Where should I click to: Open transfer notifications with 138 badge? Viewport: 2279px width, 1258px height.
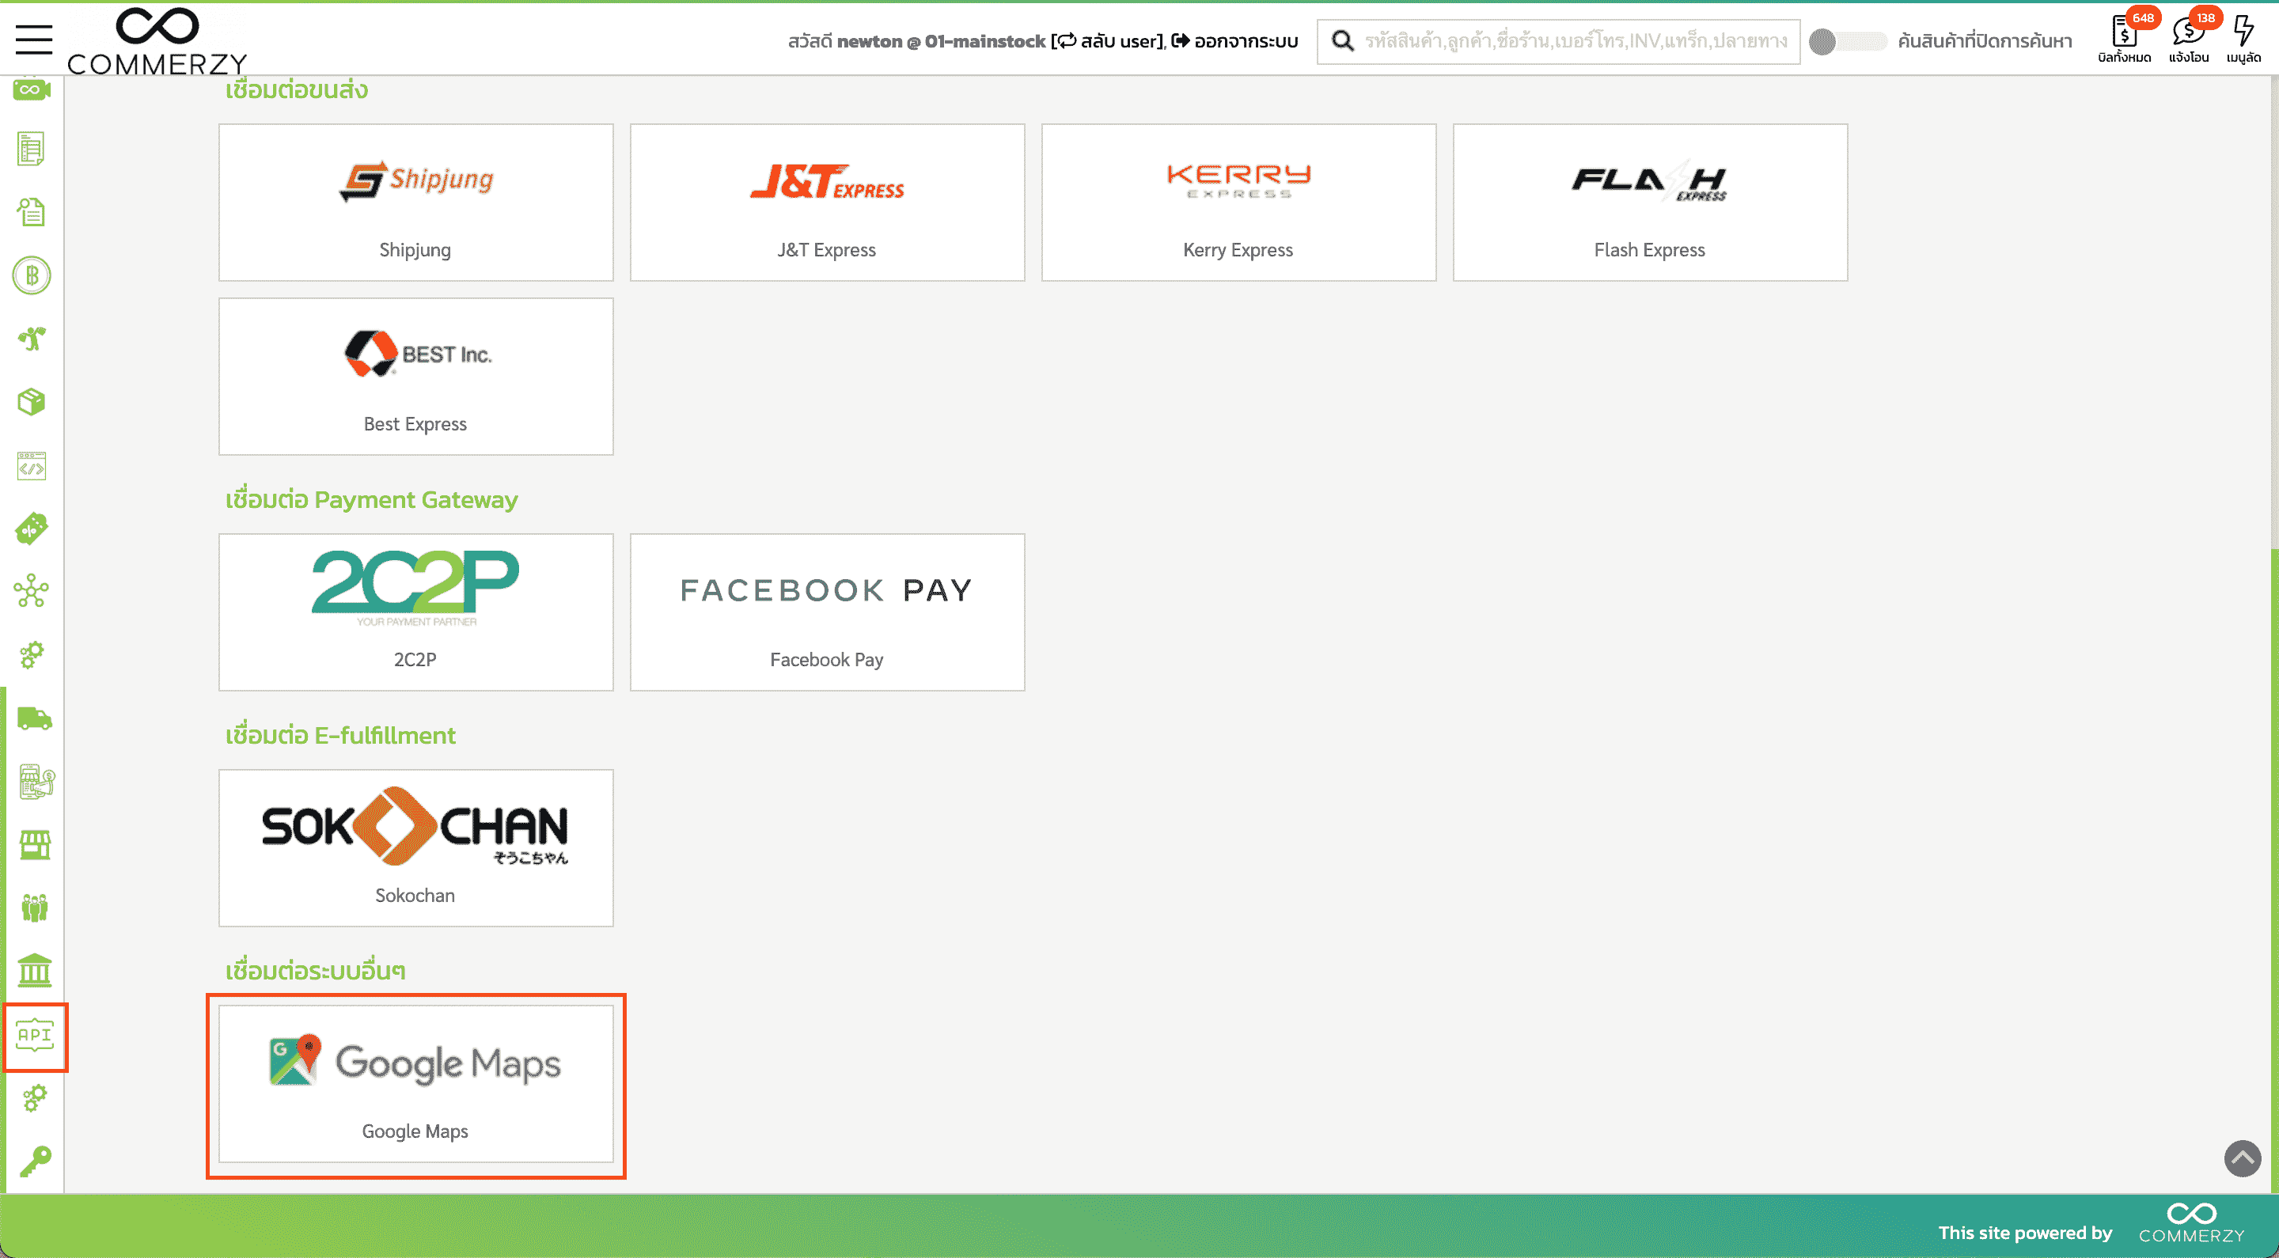click(2190, 39)
